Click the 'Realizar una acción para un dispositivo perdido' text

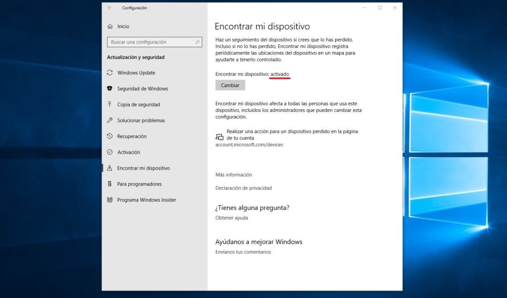292,134
